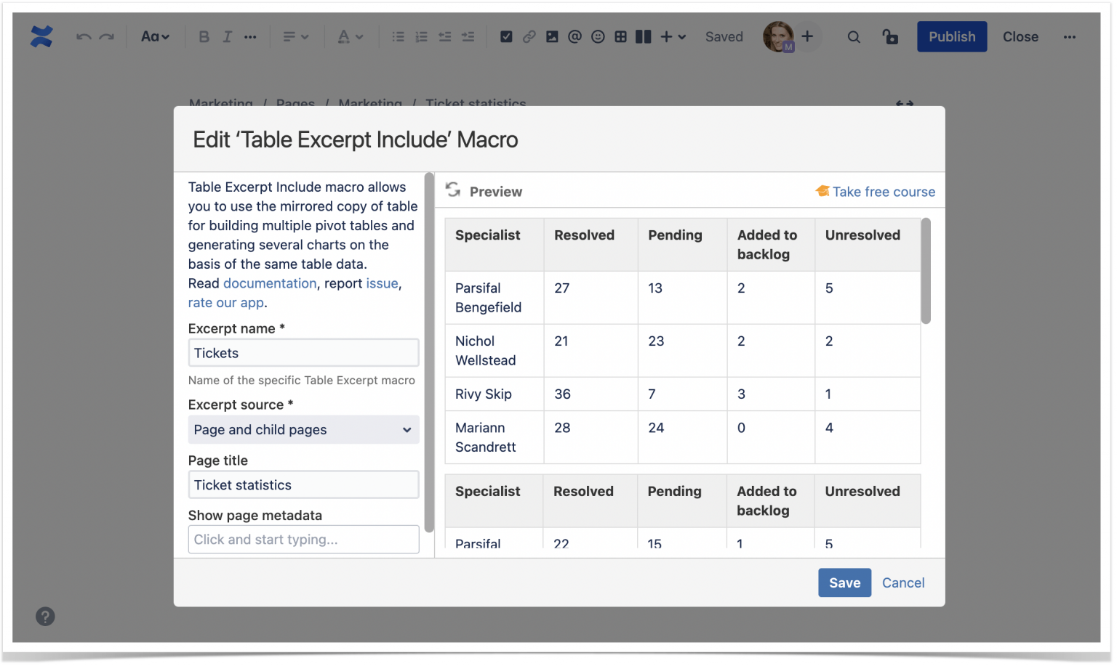1117x666 pixels.
Task: Insert a task list with the checkbox icon
Action: coord(506,36)
